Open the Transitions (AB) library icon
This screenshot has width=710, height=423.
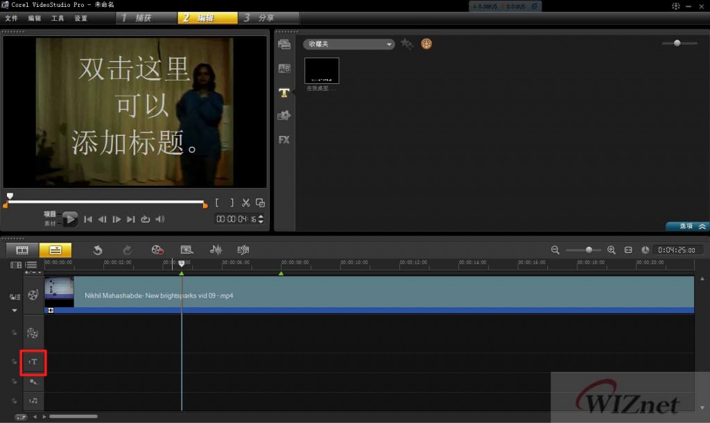click(284, 69)
